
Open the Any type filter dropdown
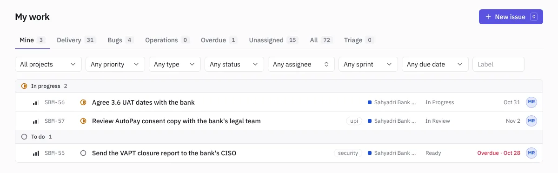(x=175, y=64)
